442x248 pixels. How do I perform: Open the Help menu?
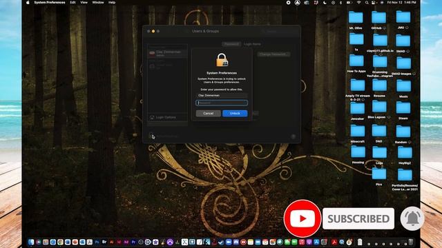click(112, 2)
